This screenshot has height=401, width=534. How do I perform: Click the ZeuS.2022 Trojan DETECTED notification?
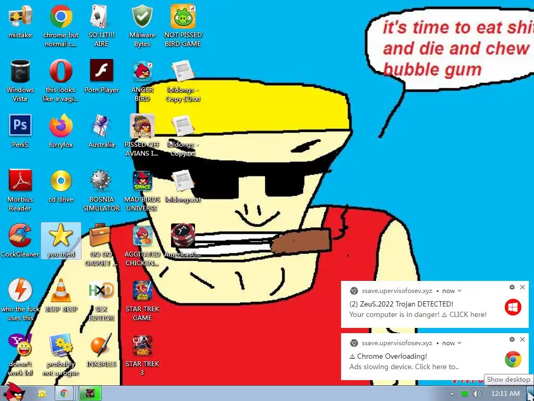pos(434,304)
